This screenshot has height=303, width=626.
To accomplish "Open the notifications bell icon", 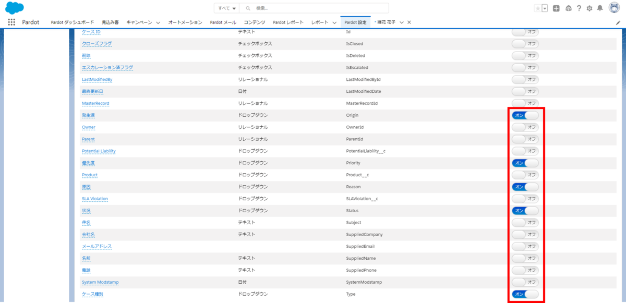I will click(600, 8).
